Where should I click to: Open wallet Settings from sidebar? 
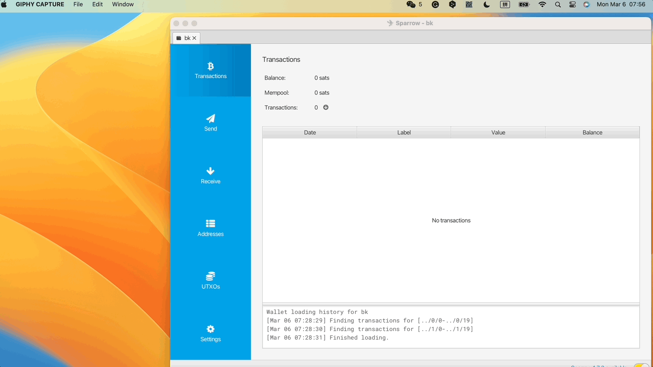(210, 333)
